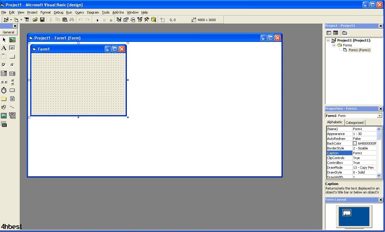
Task: Select the ComboBox control tool
Action: (x=4, y=74)
